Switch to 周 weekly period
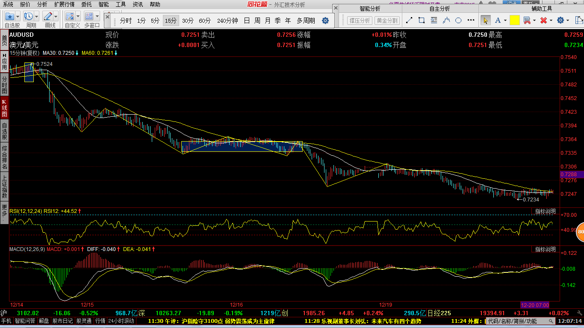 click(257, 21)
